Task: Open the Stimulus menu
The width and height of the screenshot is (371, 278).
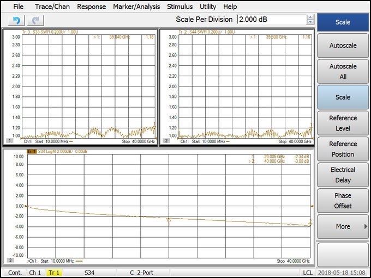Action: [x=180, y=7]
